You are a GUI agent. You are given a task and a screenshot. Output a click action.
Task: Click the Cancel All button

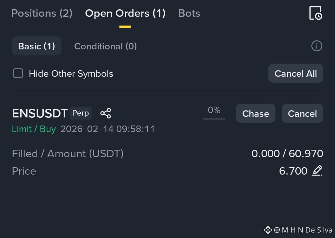(296, 73)
